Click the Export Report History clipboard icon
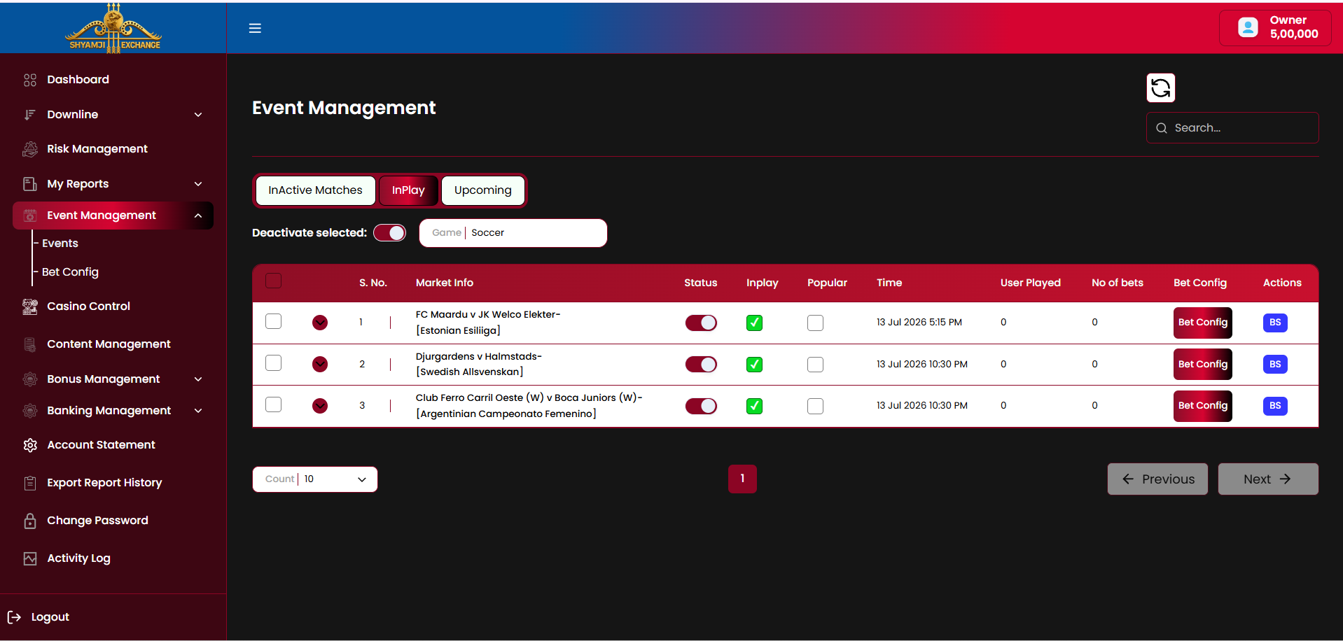 pos(30,483)
